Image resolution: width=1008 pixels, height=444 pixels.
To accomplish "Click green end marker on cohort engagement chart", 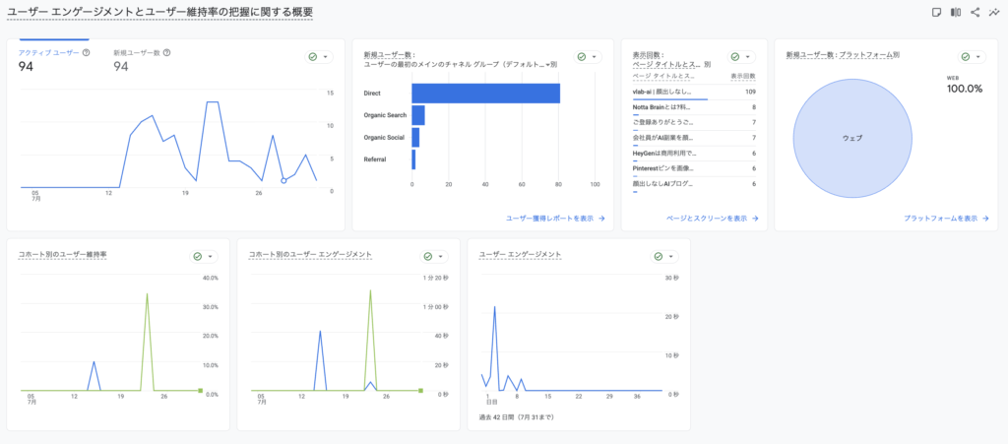I will tap(420, 390).
